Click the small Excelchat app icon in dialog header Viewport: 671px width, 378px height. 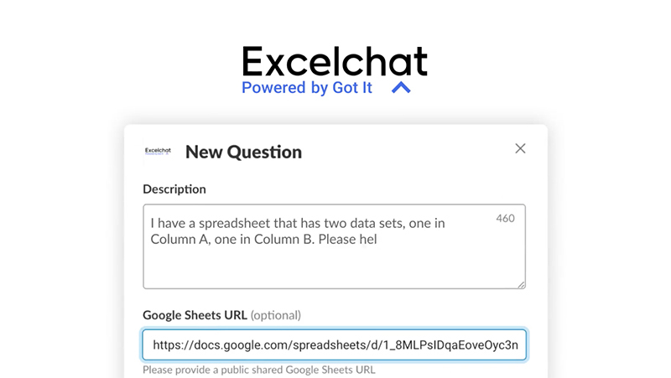(158, 151)
